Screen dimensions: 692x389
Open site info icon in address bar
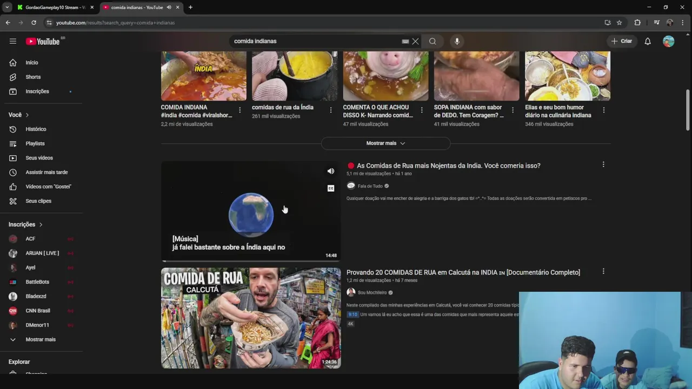pyautogui.click(x=49, y=23)
